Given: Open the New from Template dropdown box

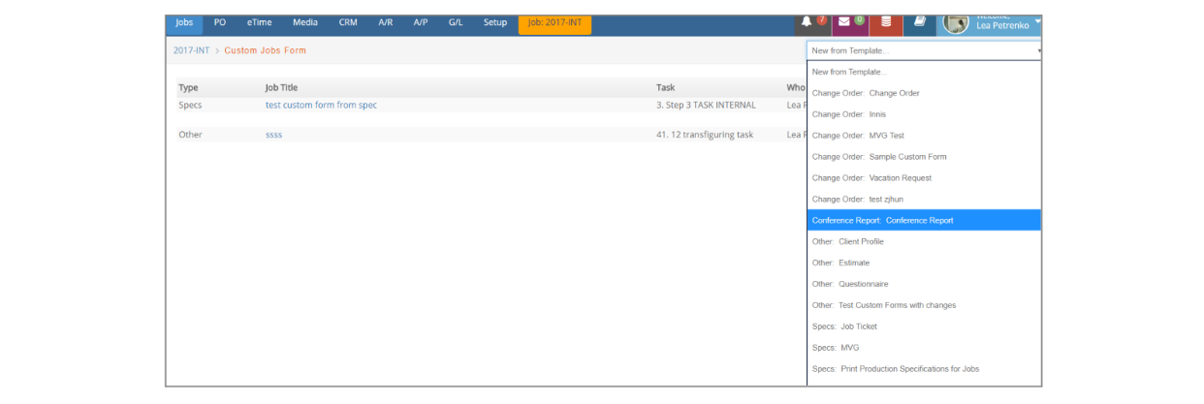Looking at the screenshot, I should [925, 50].
